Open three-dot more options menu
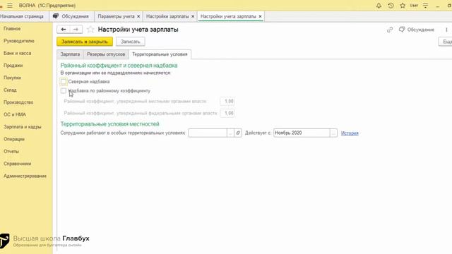Image resolution: width=452 pixels, height=254 pixels. (x=446, y=30)
